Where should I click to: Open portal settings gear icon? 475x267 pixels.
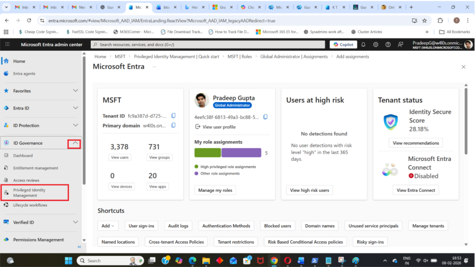pyautogui.click(x=376, y=45)
